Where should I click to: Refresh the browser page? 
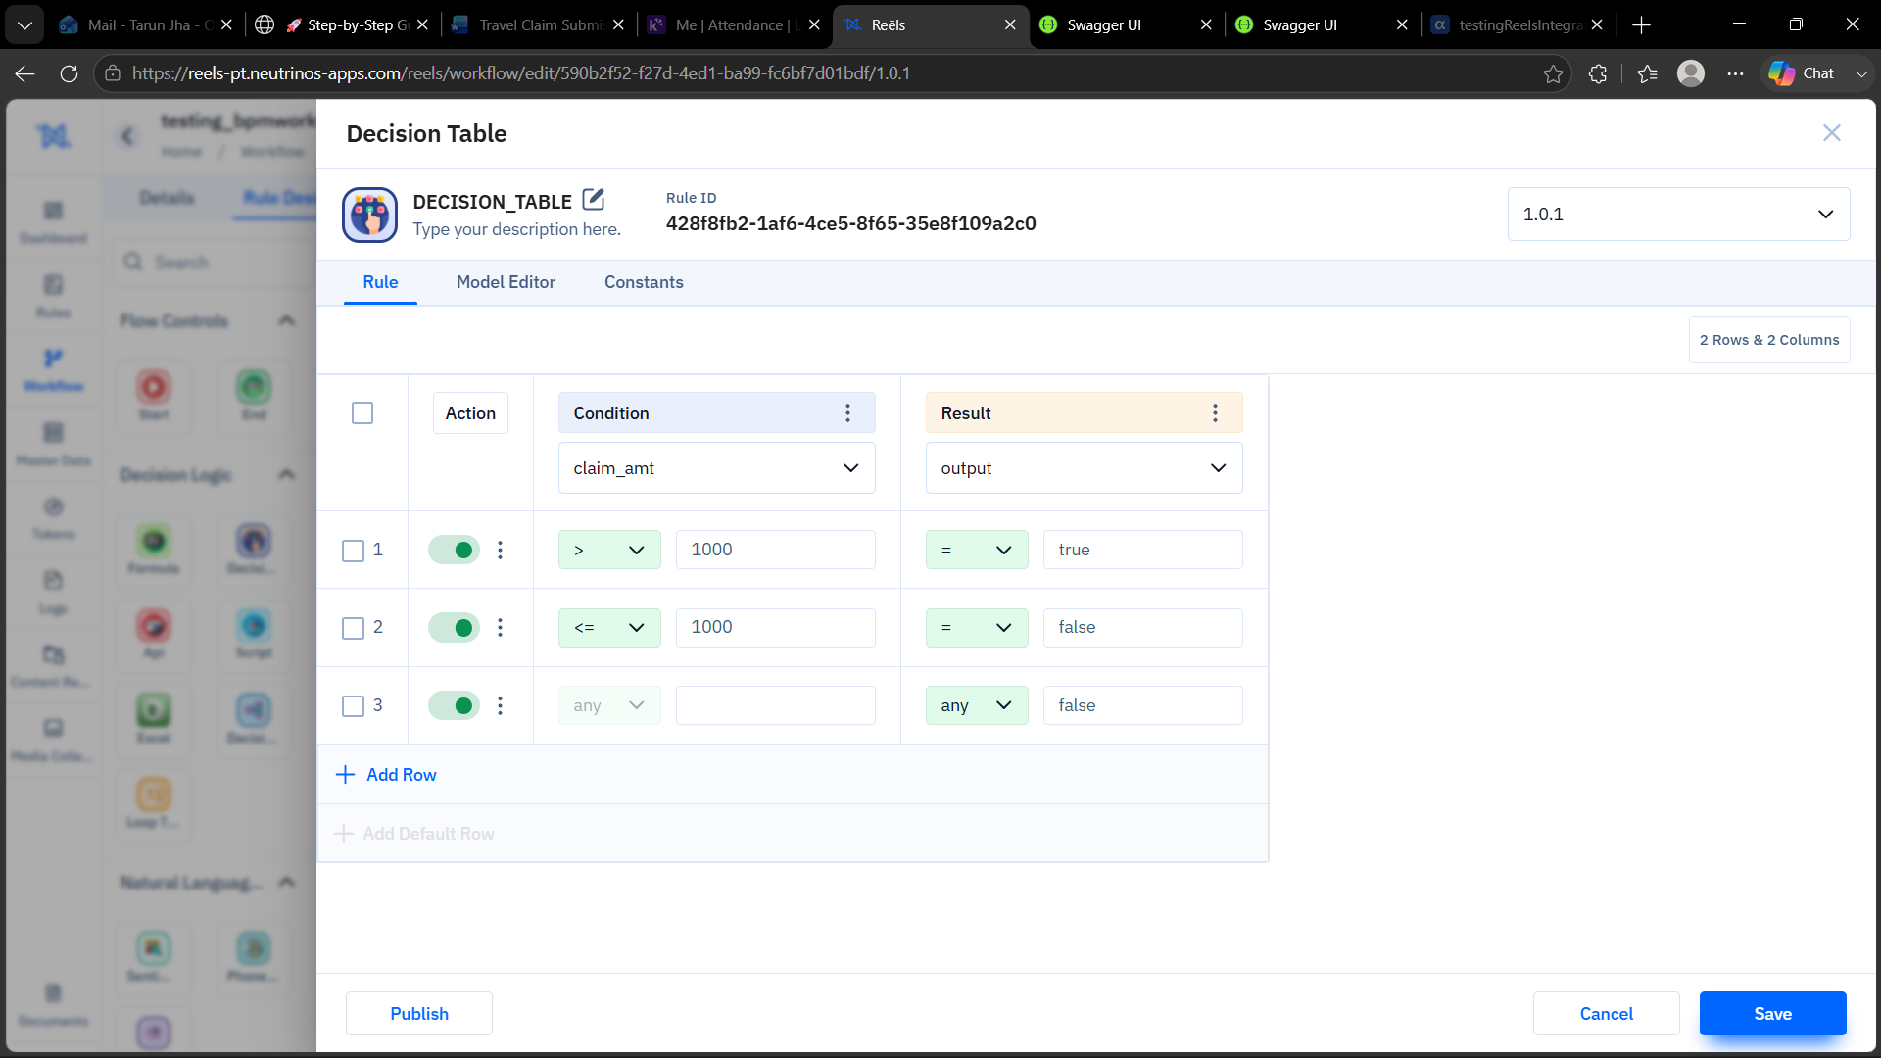(69, 73)
